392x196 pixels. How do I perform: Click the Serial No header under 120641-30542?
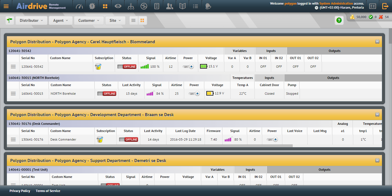point(28,58)
